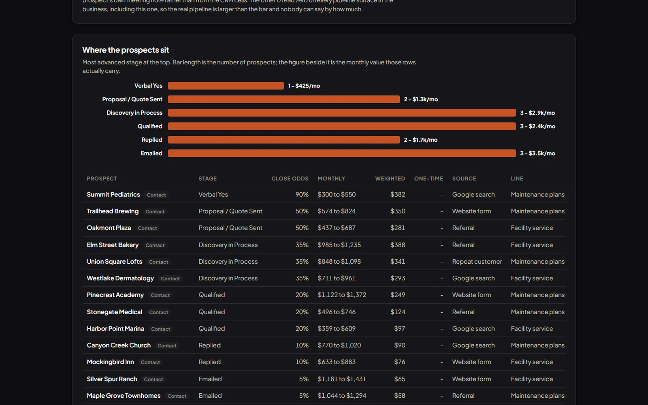Select the Canyon Creek Church prospect name
This screenshot has height=405, width=648.
pyautogui.click(x=119, y=345)
